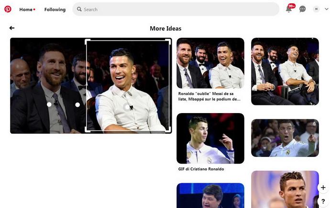Open the tall pin thumbnail in top-right column
This screenshot has width=330, height=208.
click(285, 72)
